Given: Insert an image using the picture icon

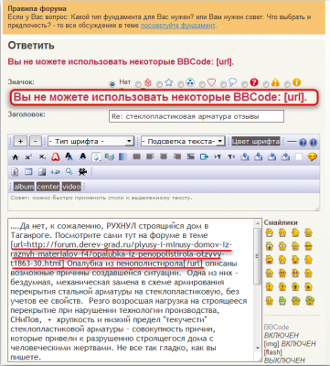Looking at the screenshot, I should (x=42, y=172).
